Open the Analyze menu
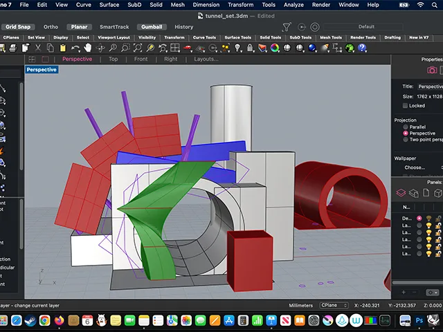 [x=293, y=5]
